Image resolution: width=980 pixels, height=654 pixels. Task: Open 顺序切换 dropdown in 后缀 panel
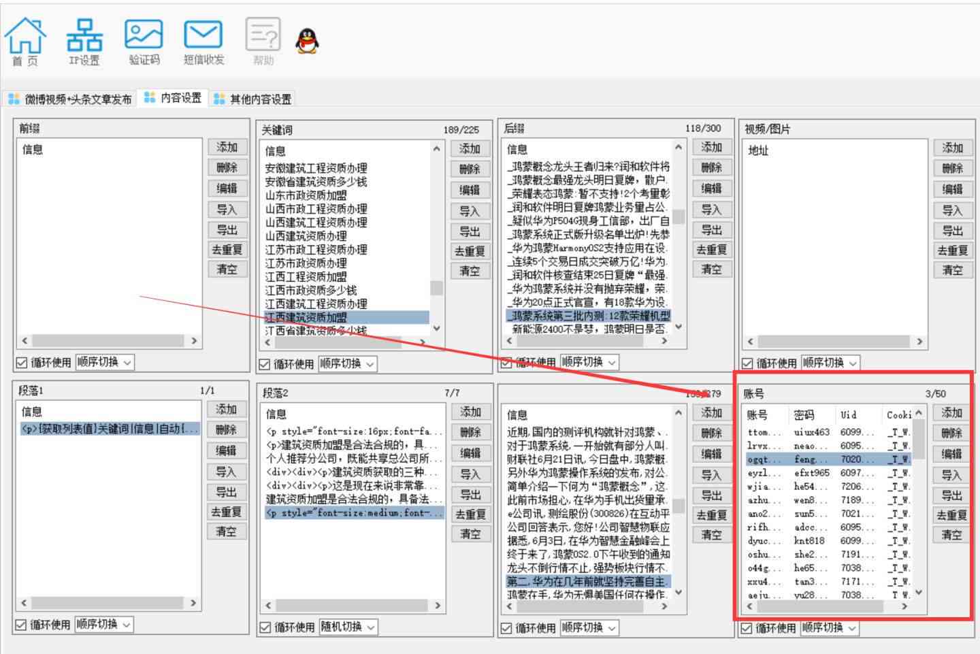point(589,362)
